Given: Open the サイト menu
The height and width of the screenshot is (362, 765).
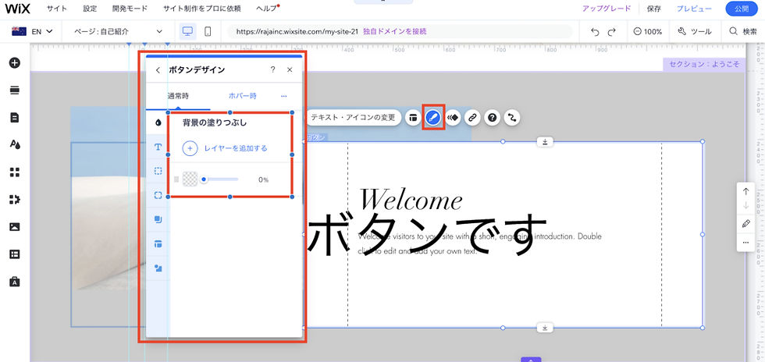Looking at the screenshot, I should [x=57, y=9].
